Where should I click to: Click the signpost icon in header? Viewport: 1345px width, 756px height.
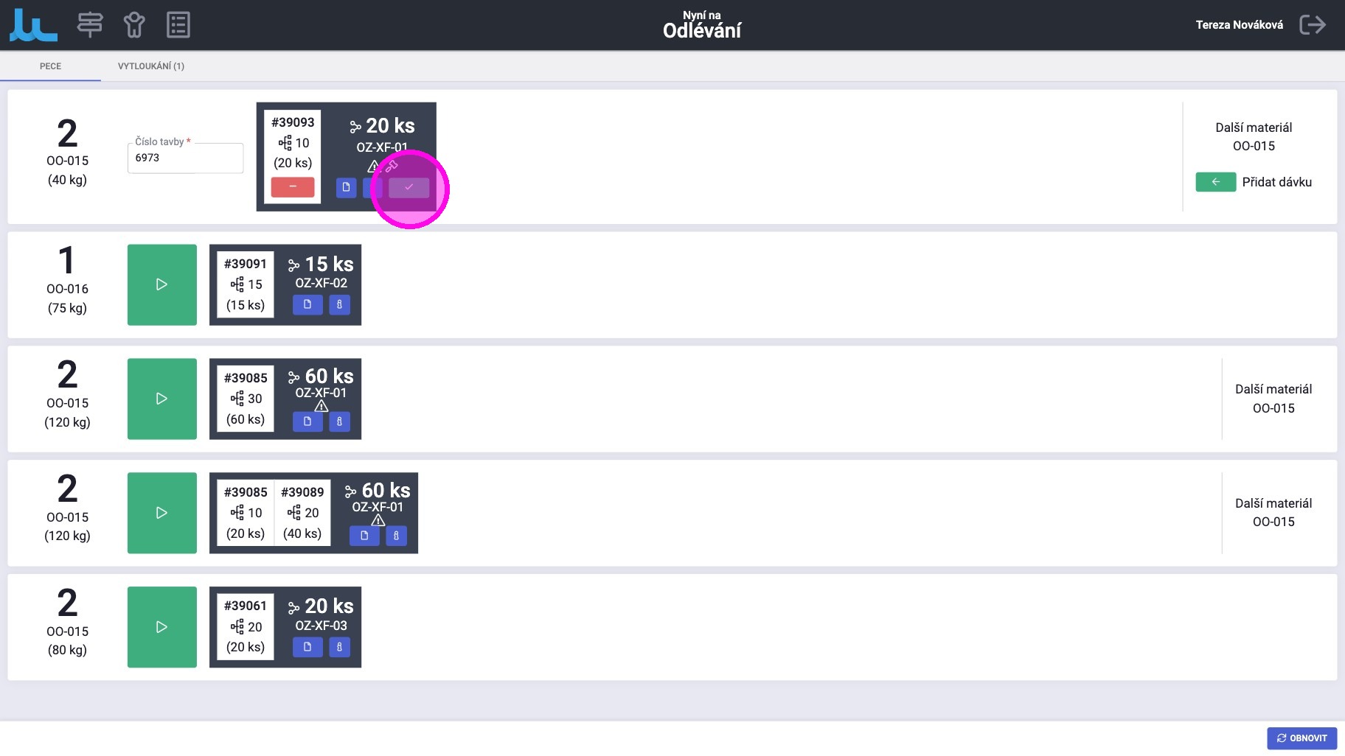pyautogui.click(x=90, y=25)
